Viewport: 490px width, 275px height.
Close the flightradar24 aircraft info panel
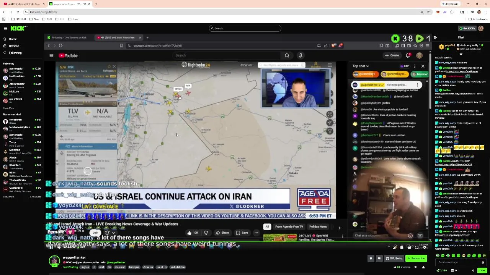(x=114, y=66)
